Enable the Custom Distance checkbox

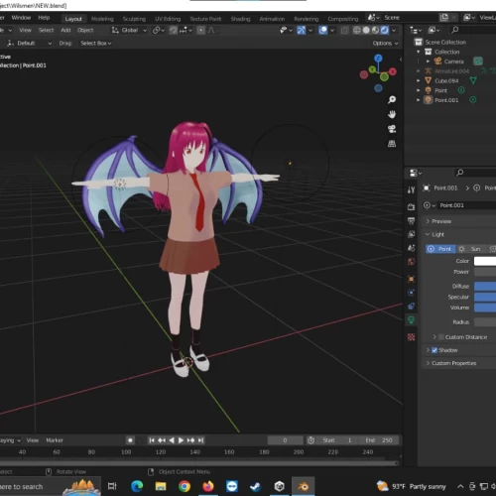[x=441, y=337]
